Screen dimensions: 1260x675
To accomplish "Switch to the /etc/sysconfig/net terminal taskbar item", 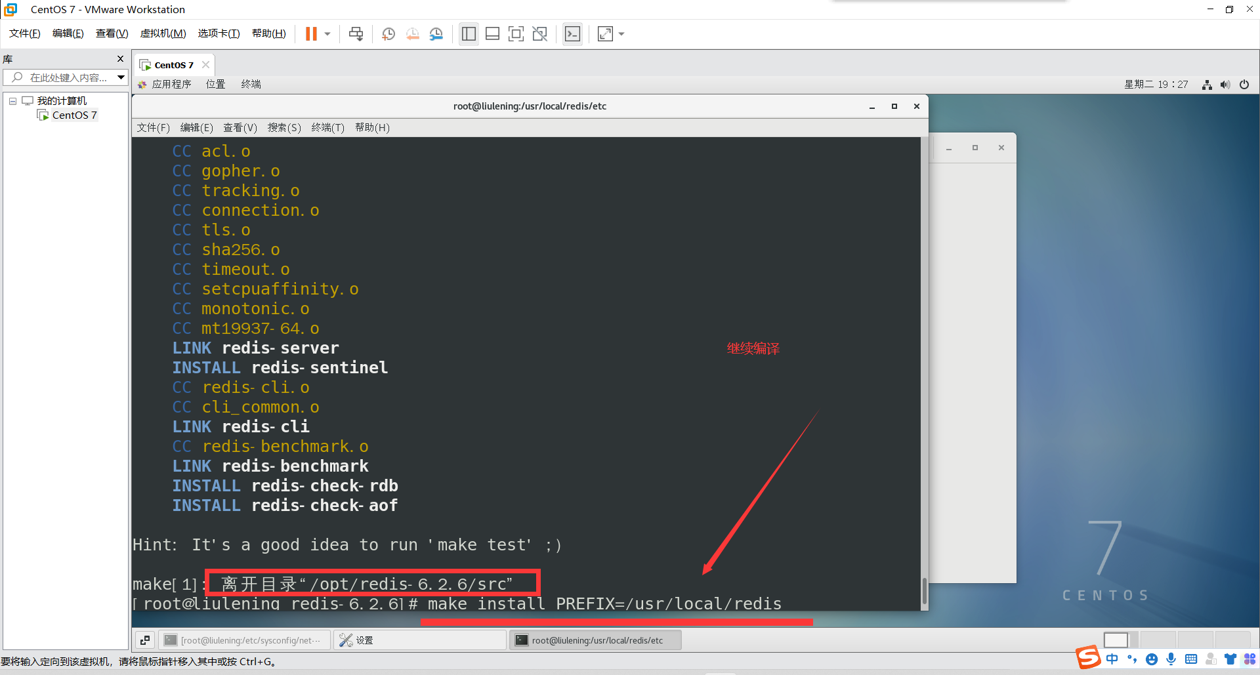I will 243,640.
